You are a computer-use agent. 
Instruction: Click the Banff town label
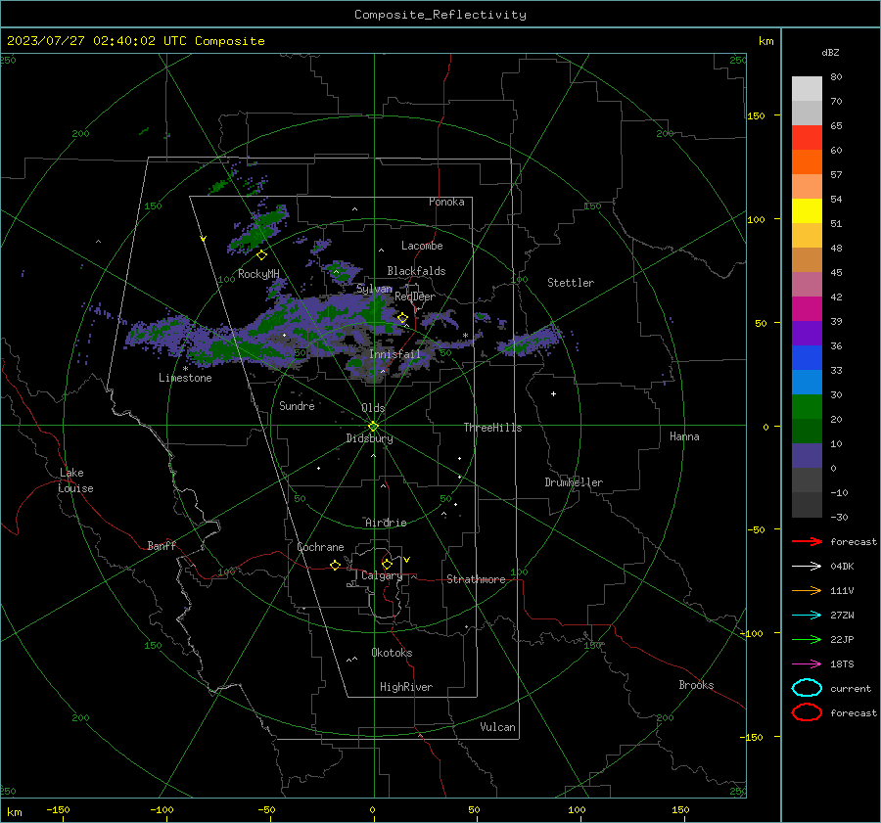click(x=162, y=545)
